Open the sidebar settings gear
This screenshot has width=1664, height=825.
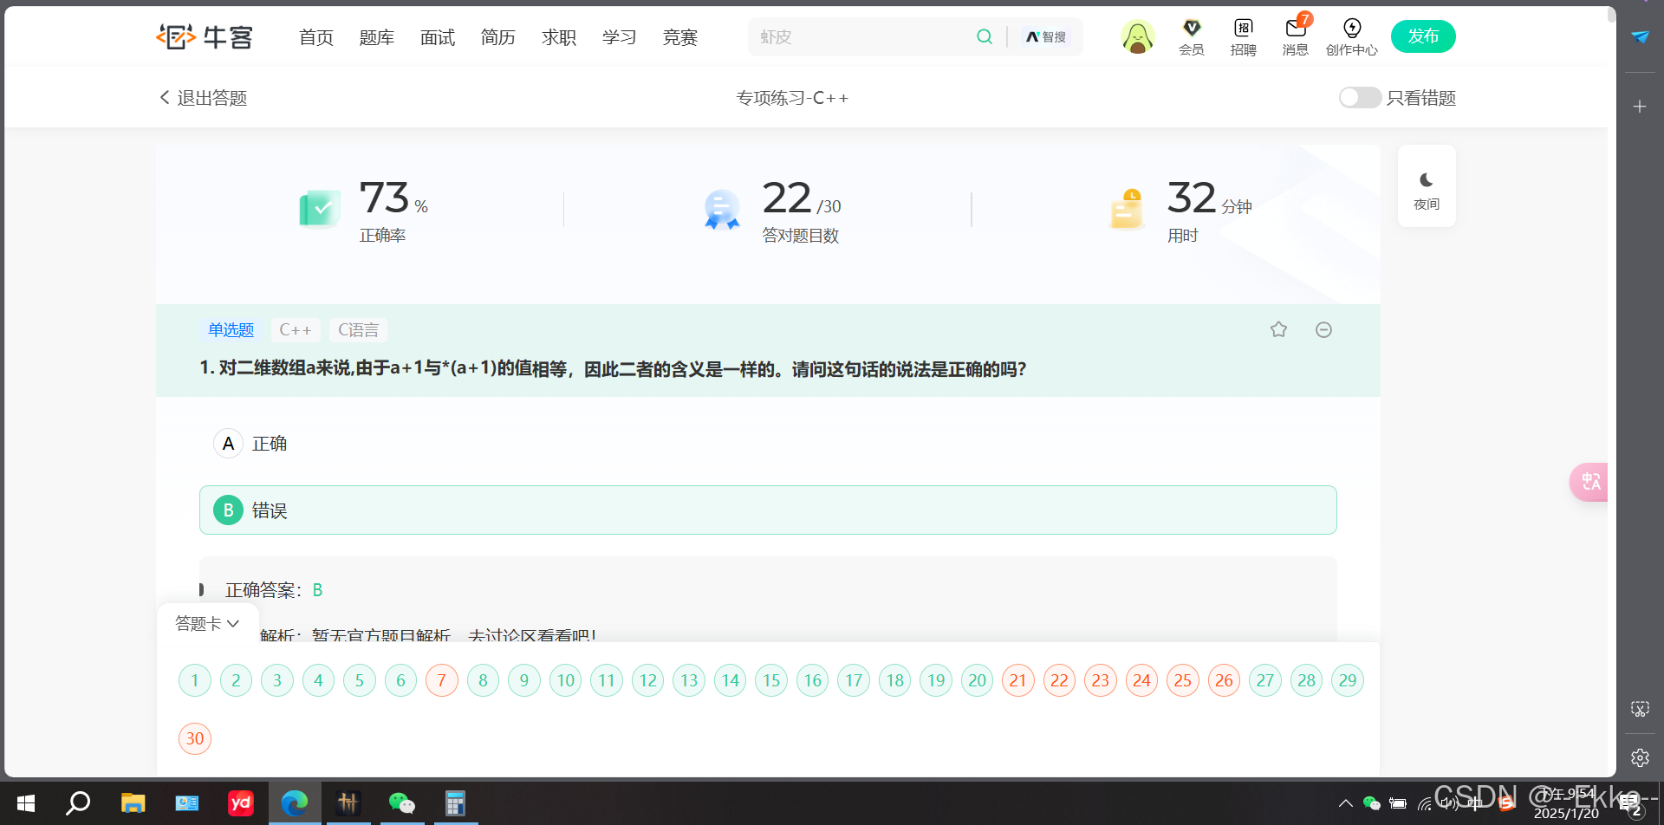click(x=1640, y=757)
